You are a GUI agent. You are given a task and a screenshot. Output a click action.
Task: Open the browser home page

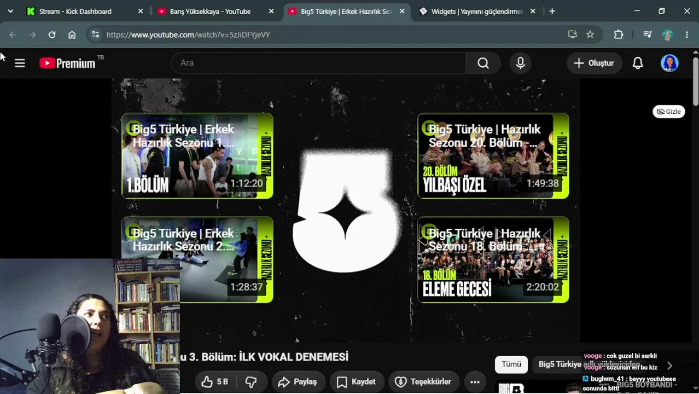tap(72, 34)
